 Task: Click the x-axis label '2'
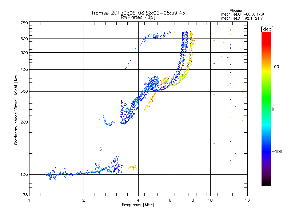[x=84, y=200]
